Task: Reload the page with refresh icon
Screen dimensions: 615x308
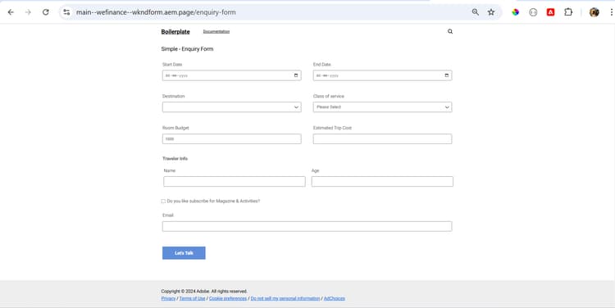Action: [45, 12]
